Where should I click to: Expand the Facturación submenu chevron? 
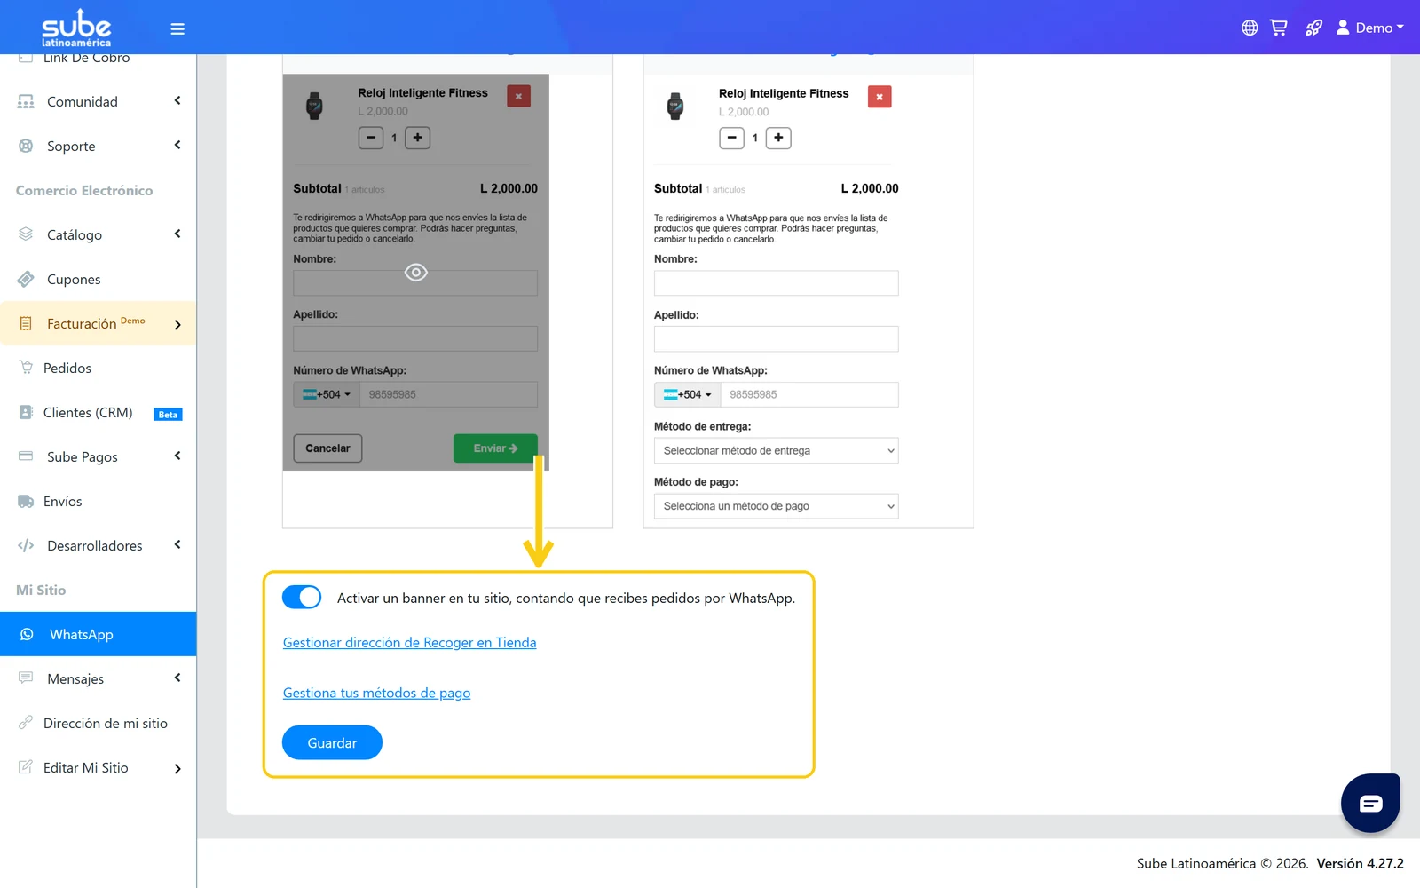pyautogui.click(x=177, y=325)
